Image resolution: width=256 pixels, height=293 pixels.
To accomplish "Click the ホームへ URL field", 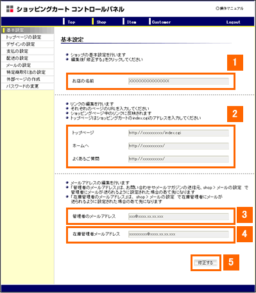I will pyautogui.click(x=178, y=146).
